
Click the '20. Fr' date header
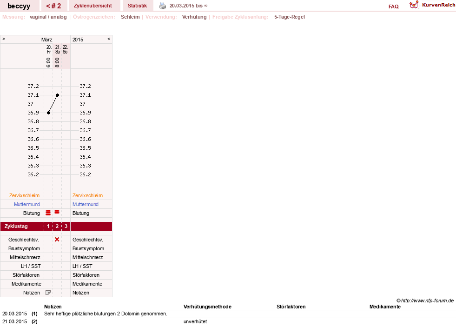(x=49, y=49)
